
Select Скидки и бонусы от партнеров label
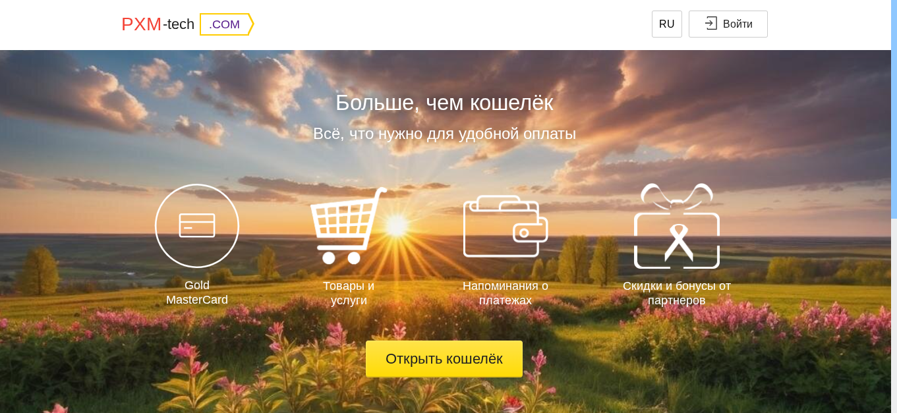677,293
